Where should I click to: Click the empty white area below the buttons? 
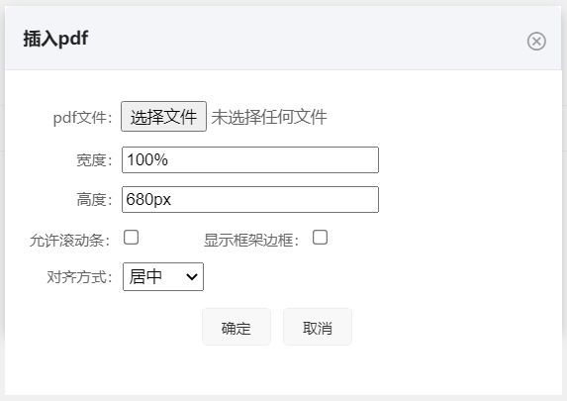click(283, 371)
